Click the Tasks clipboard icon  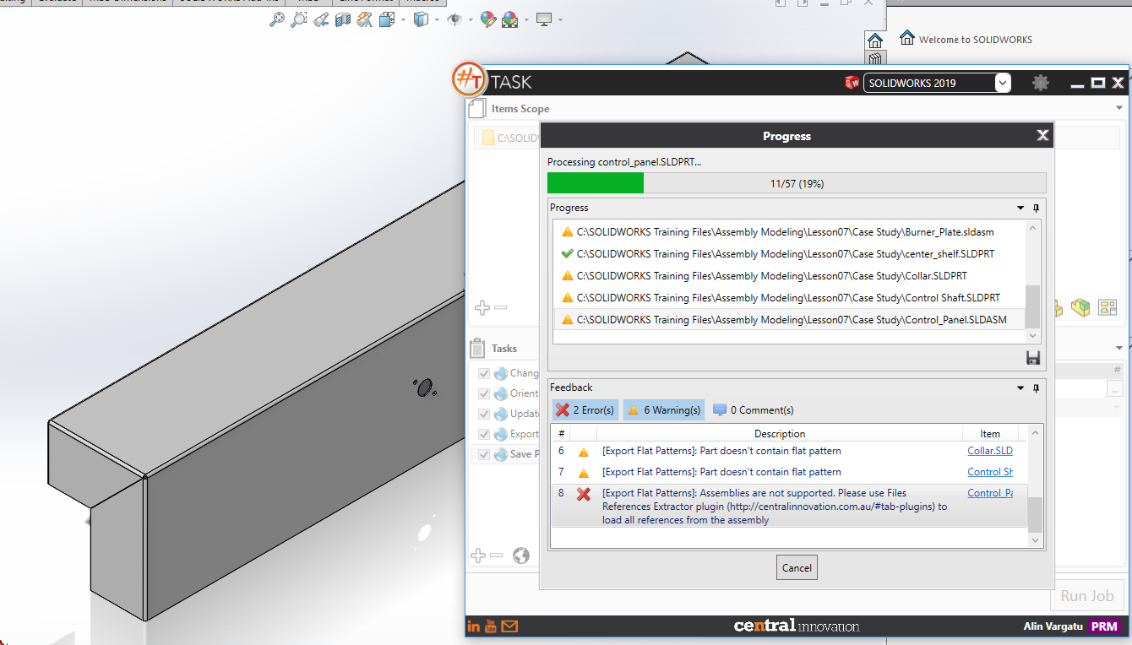(x=477, y=348)
